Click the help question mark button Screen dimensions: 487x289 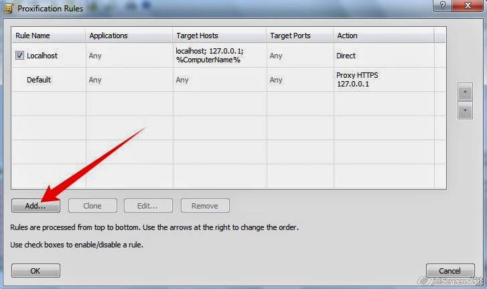(442, 5)
